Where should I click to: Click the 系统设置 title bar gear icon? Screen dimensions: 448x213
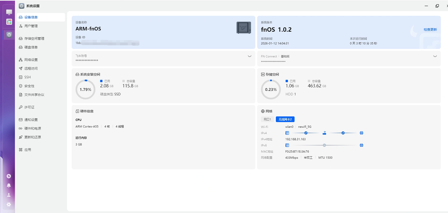coord(22,6)
